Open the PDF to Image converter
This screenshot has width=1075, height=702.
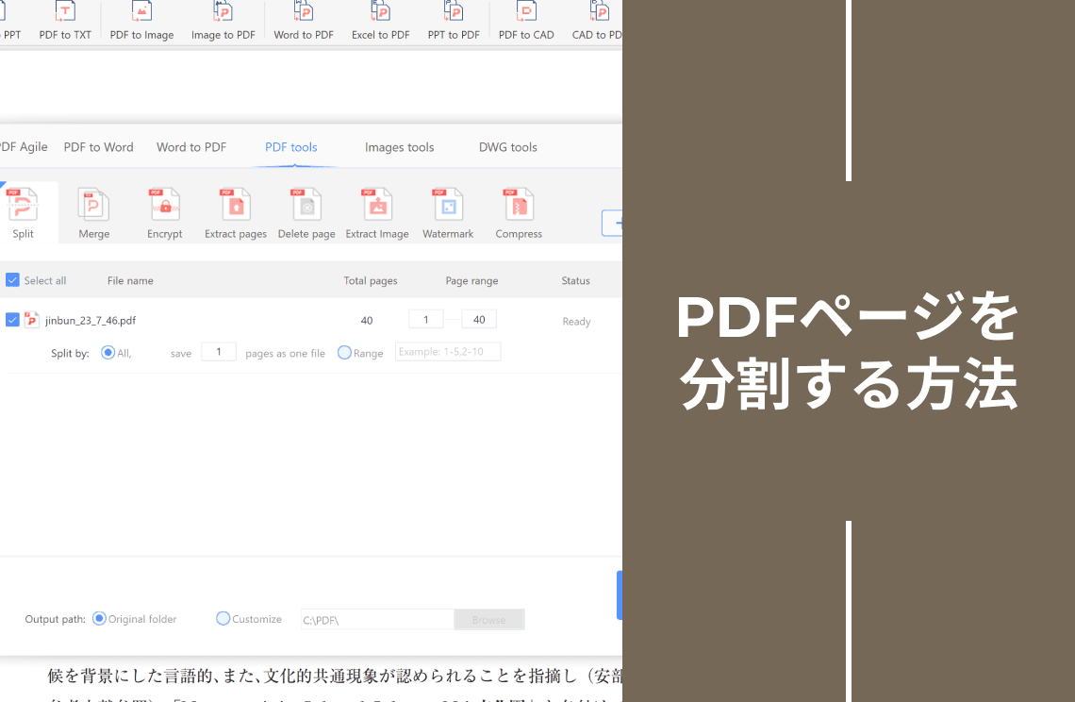coord(141,21)
